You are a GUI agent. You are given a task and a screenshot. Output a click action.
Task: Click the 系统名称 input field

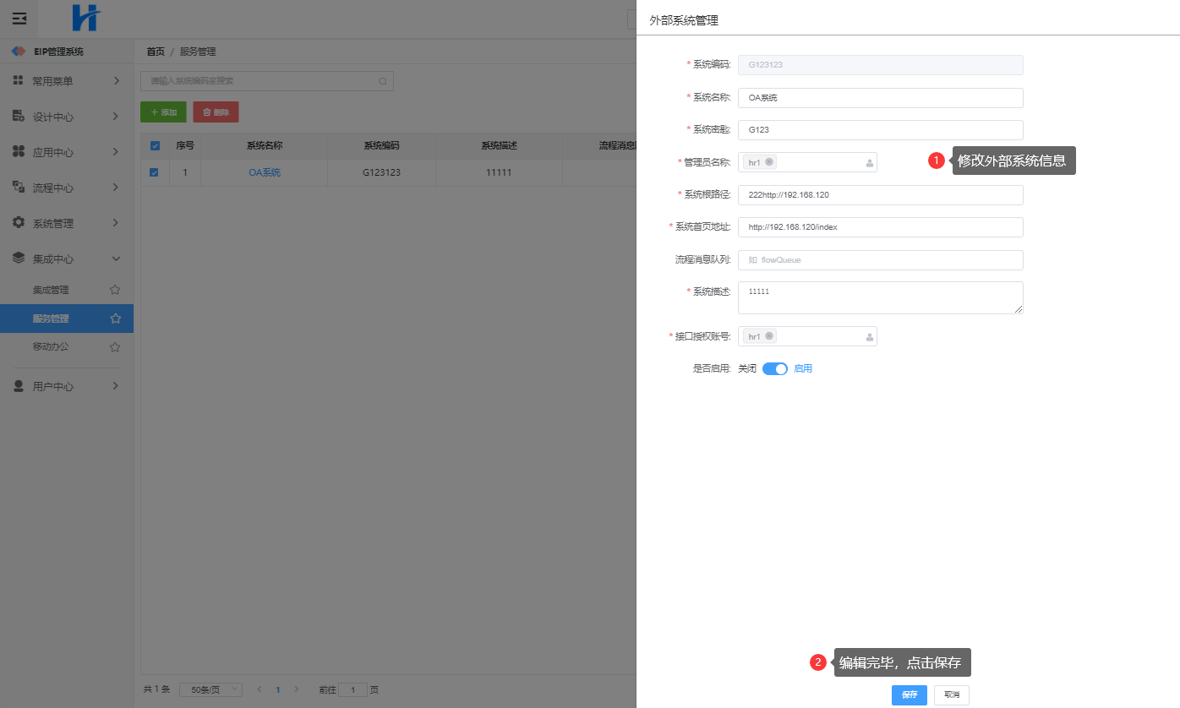click(880, 98)
